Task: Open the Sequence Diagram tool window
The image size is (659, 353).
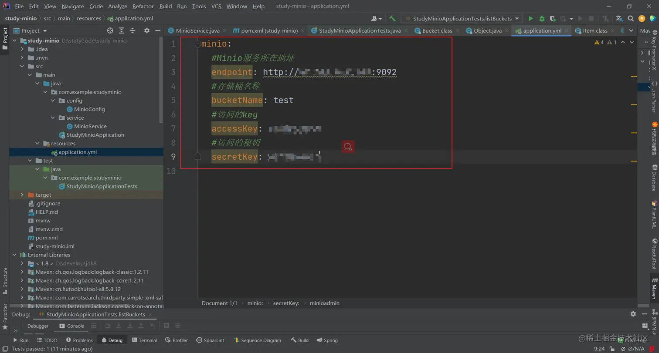Action: click(258, 340)
